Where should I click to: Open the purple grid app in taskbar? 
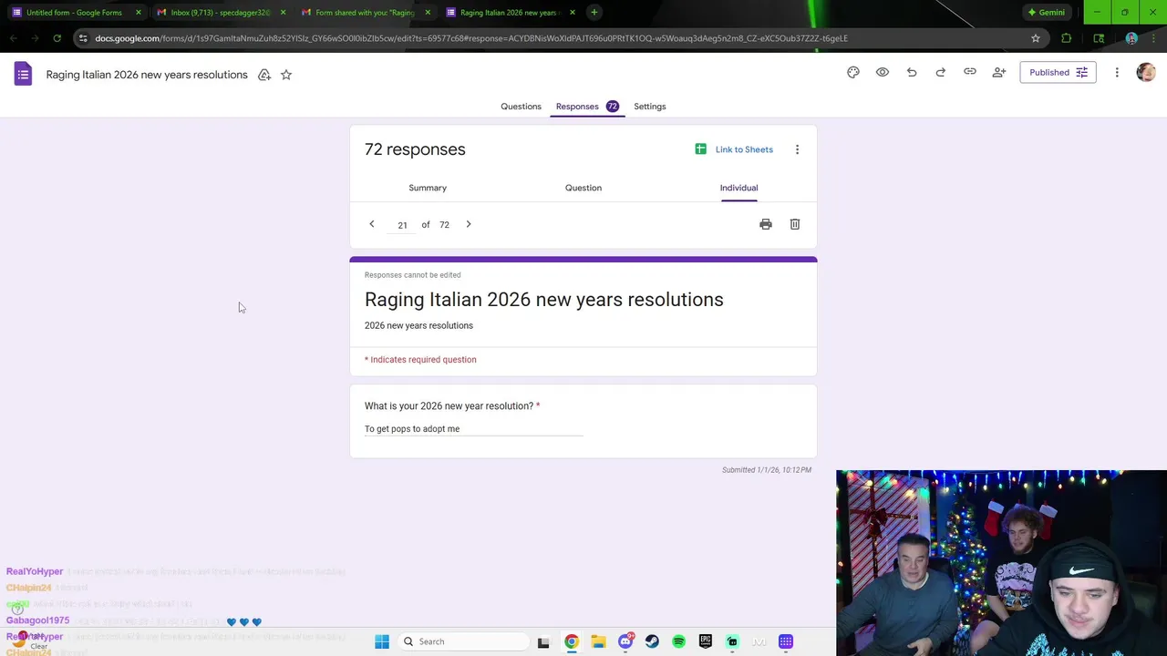pos(786,641)
